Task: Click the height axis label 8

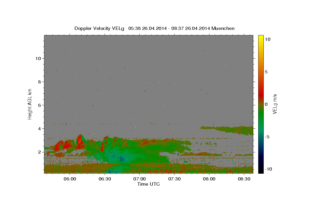Action: [39, 82]
